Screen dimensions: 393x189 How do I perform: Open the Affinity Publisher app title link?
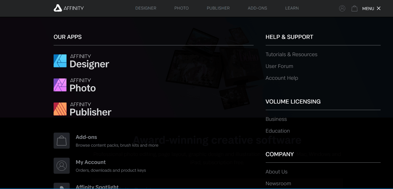coord(91,110)
